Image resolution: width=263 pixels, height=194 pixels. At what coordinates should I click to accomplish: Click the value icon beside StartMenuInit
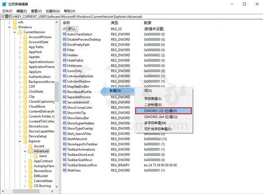[x=64, y=139]
